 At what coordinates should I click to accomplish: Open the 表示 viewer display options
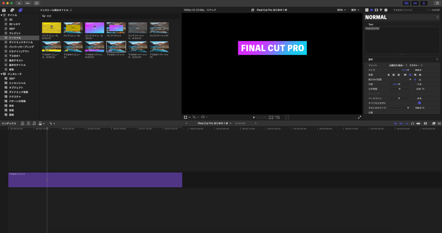pos(355,10)
